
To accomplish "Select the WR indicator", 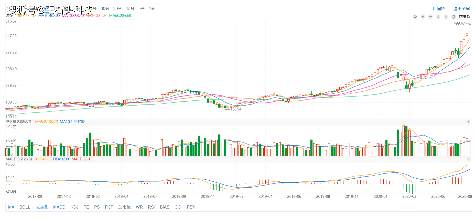I will click(x=139, y=207).
